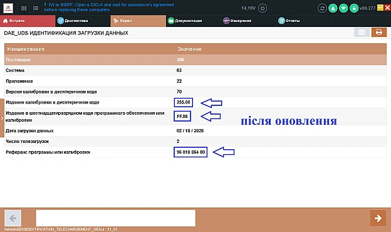Select the Число телезагрузок row label
This screenshot has height=232, width=391.
pyautogui.click(x=27, y=142)
